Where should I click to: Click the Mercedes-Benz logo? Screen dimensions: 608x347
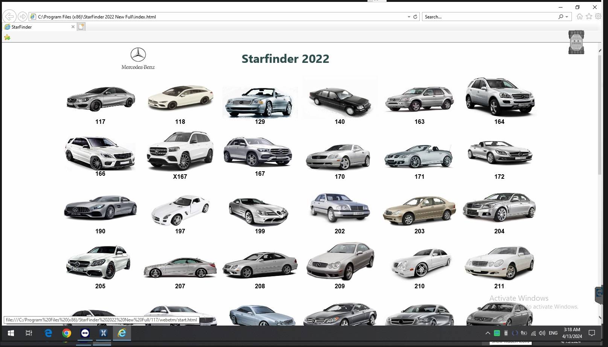pos(138,59)
